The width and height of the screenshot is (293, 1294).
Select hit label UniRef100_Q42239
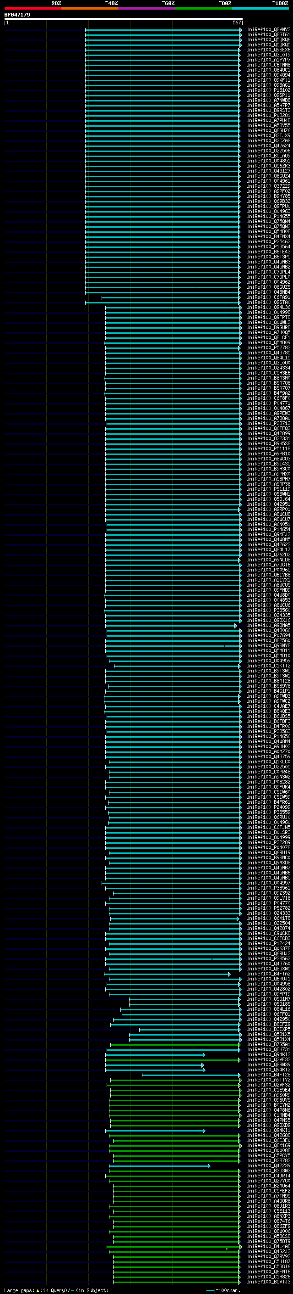(x=268, y=1166)
